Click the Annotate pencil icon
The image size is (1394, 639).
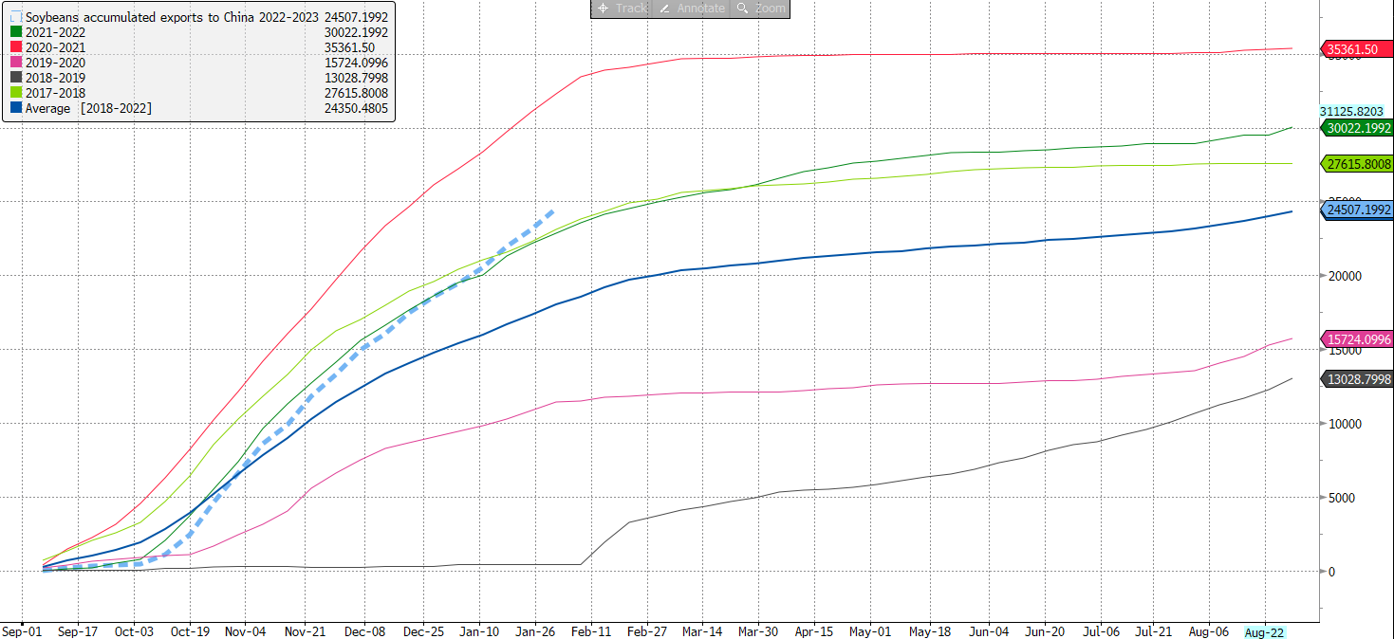(664, 8)
